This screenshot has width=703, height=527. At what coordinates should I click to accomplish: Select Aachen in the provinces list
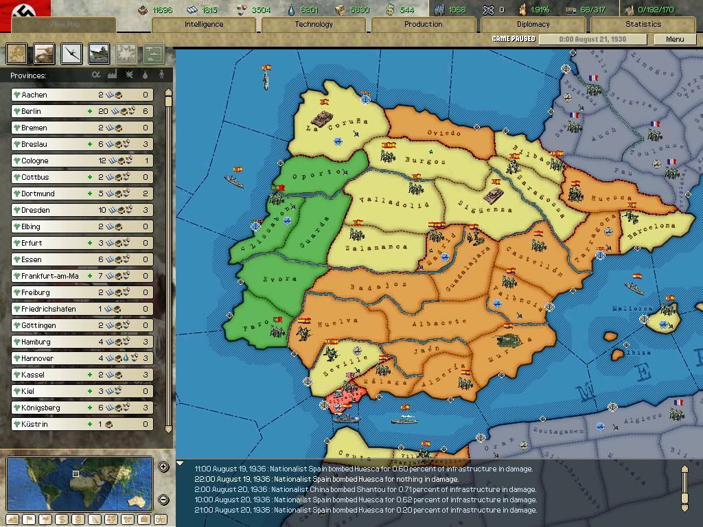point(82,95)
